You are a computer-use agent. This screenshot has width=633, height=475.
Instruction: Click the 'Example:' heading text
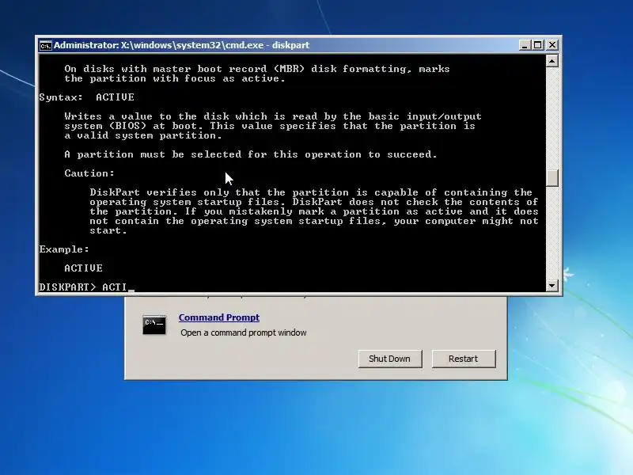coord(64,249)
